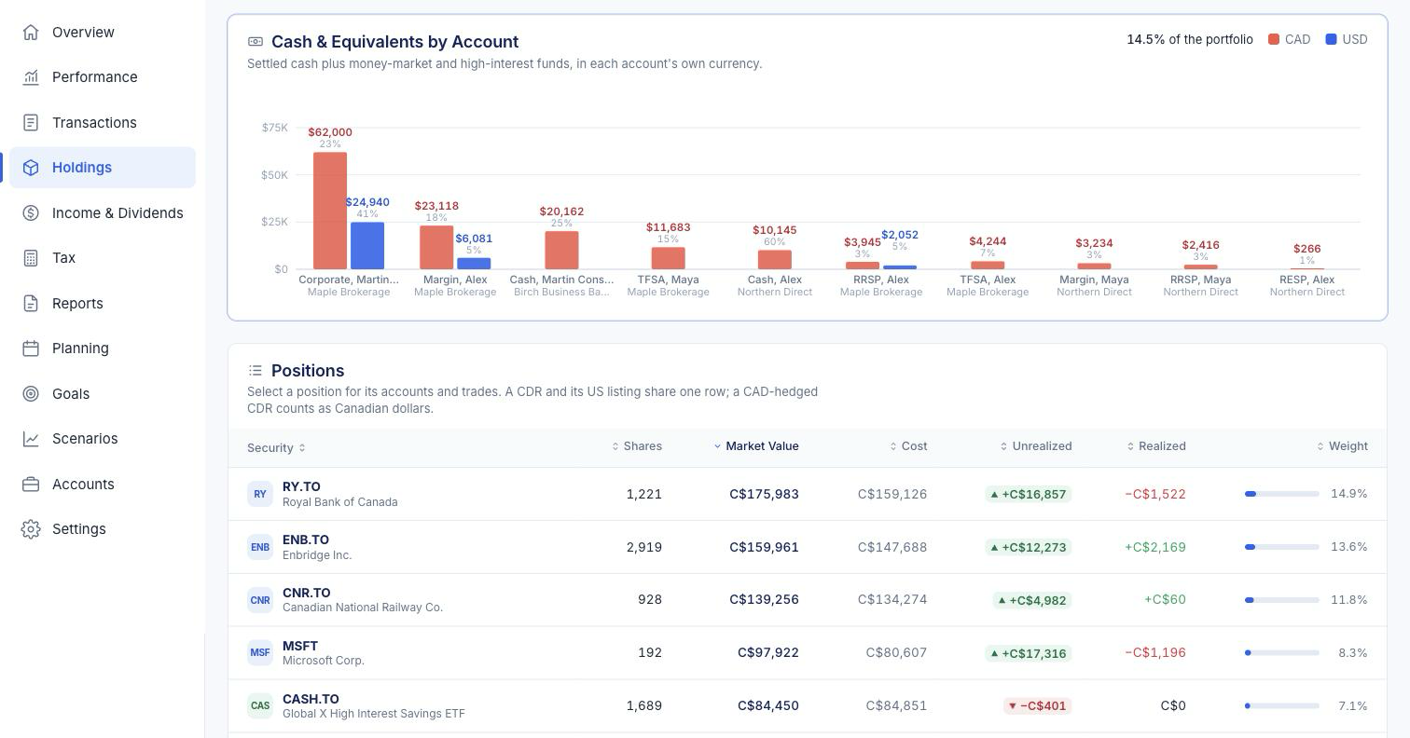Click the Goals target icon
The image size is (1410, 738).
tap(31, 394)
